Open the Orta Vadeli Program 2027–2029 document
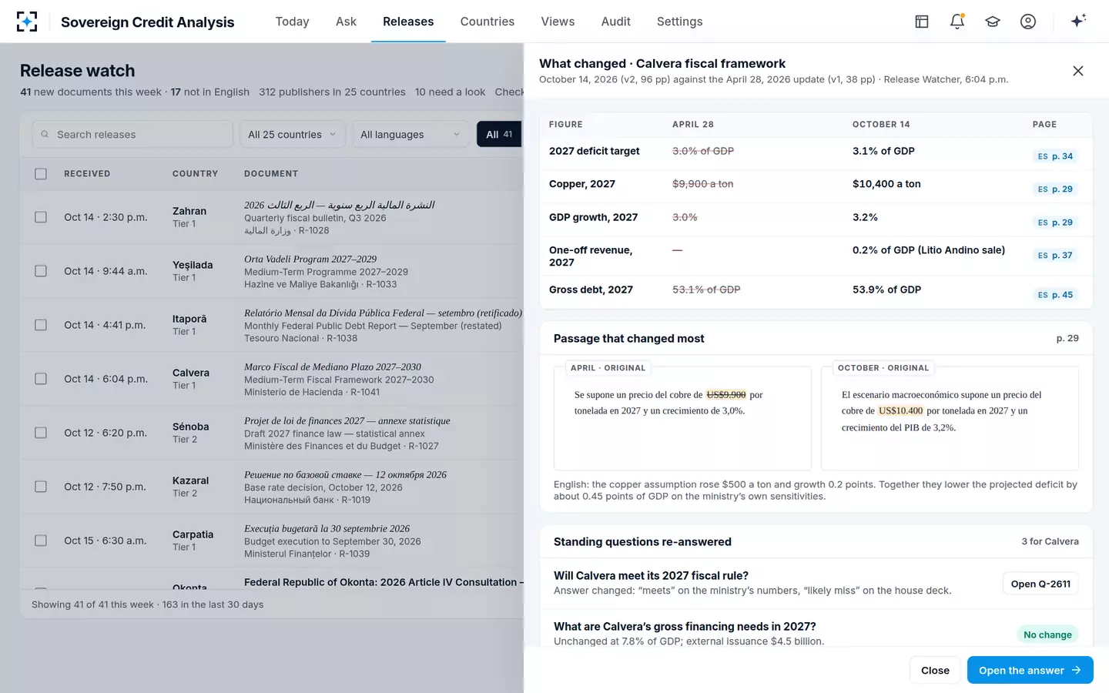Screen dimensions: 1109x693 [x=310, y=259]
